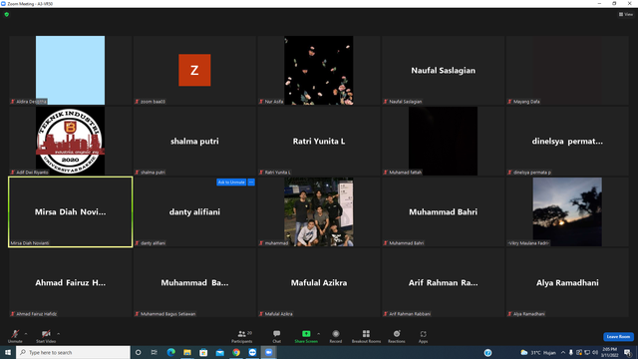Expand sharing options arrow beside Share Screen
The image size is (638, 359).
pyautogui.click(x=319, y=334)
